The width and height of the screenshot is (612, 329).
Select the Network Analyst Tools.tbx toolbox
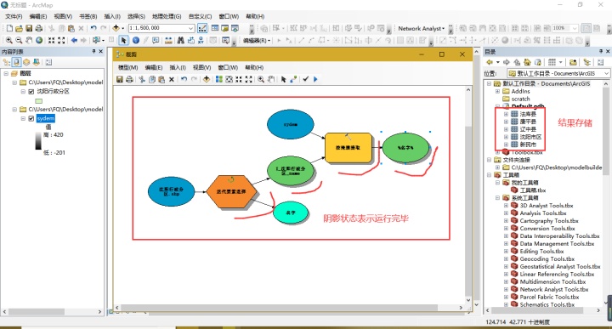(554, 289)
